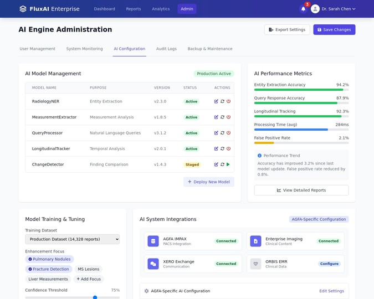Power off the LongitudinalTracker model
This screenshot has width=374, height=299.
228,148
